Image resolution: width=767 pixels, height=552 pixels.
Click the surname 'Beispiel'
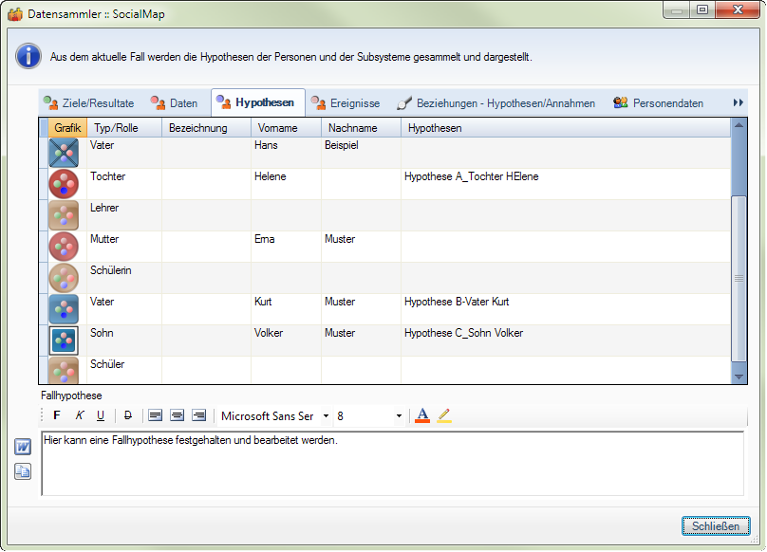pyautogui.click(x=341, y=145)
